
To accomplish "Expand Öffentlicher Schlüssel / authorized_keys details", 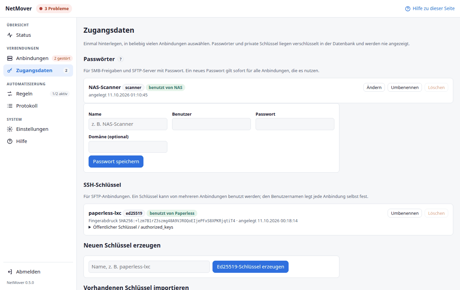I will point(131,227).
